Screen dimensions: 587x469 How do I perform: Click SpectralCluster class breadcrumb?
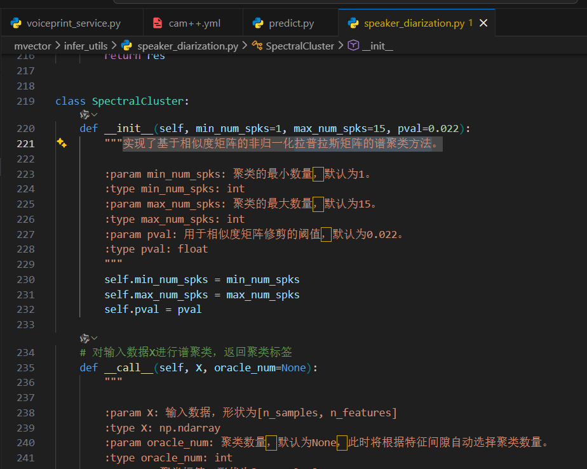click(x=299, y=46)
